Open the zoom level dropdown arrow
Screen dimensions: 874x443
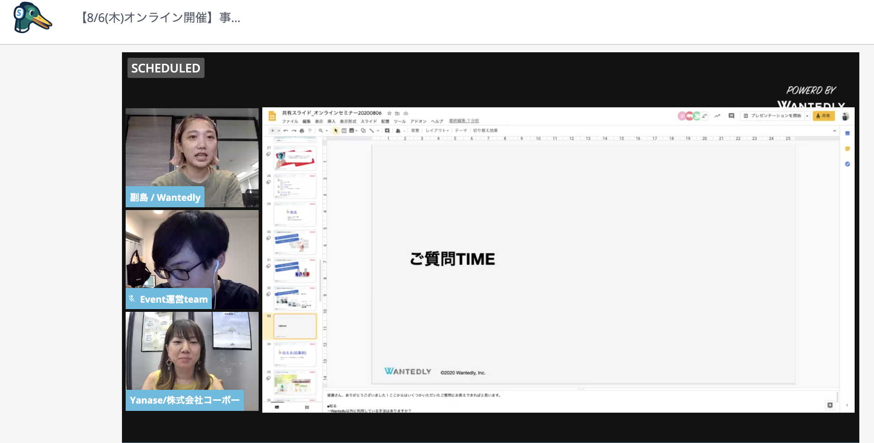(326, 131)
